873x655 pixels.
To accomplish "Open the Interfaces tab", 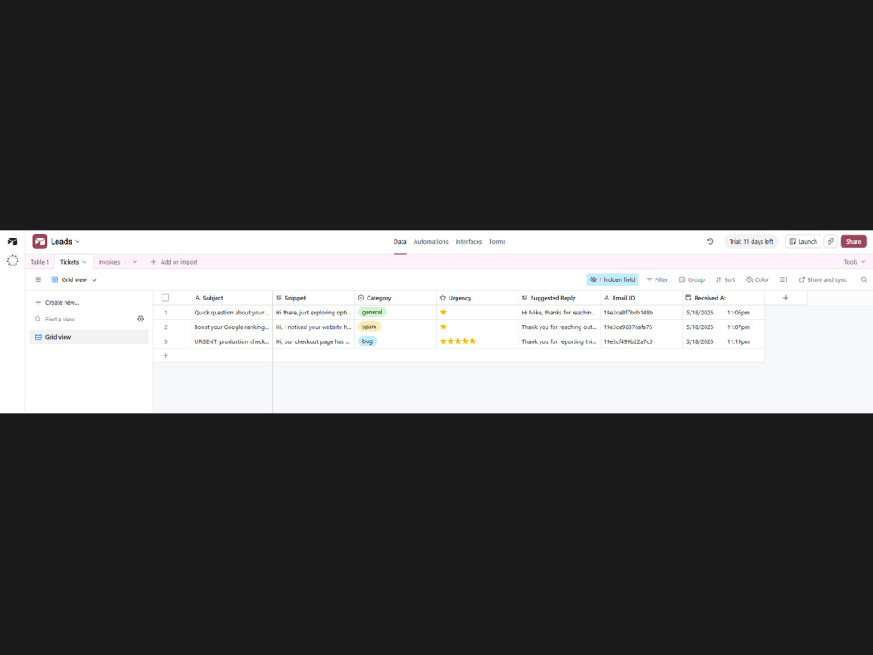I will coord(468,242).
